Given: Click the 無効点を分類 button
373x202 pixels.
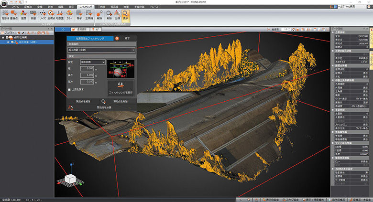Looking at the screenshot, I should tap(104, 107).
